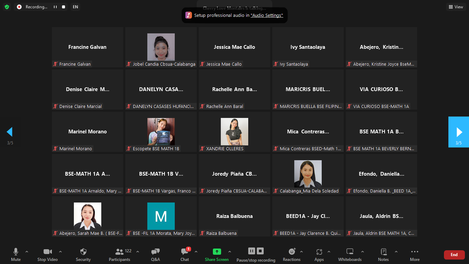Open the "Audio Settings" link
This screenshot has width=469, height=264.
pyautogui.click(x=267, y=15)
